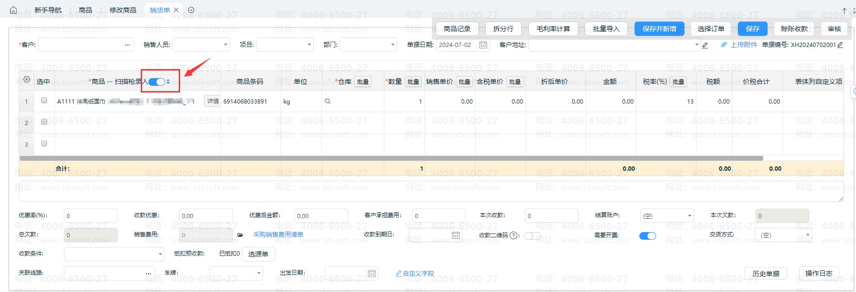Open the settlement account dropdown

(689, 216)
